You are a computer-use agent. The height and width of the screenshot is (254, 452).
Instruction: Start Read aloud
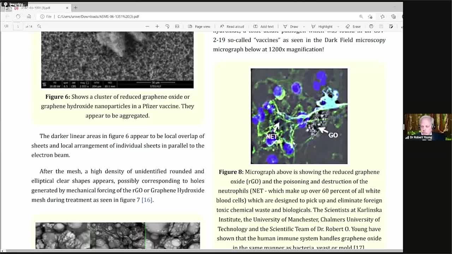[x=232, y=26]
